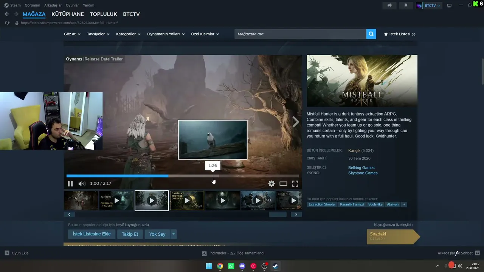Open the Sıradaki queue button

[x=393, y=236]
